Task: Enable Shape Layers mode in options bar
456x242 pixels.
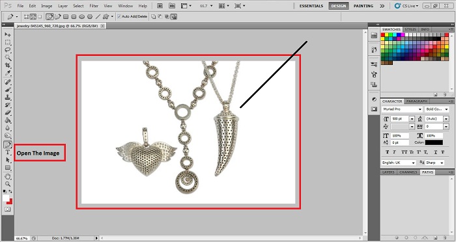Action: click(x=27, y=17)
